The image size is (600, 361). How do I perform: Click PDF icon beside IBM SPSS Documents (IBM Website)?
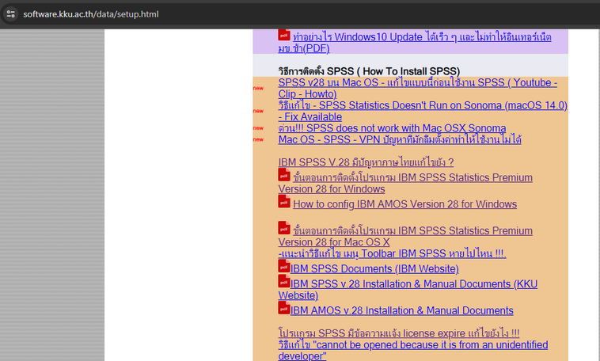pyautogui.click(x=284, y=267)
